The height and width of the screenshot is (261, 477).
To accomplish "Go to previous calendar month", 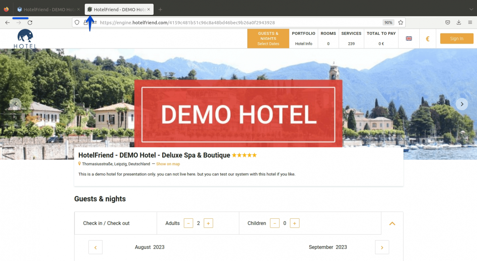I will pos(95,247).
